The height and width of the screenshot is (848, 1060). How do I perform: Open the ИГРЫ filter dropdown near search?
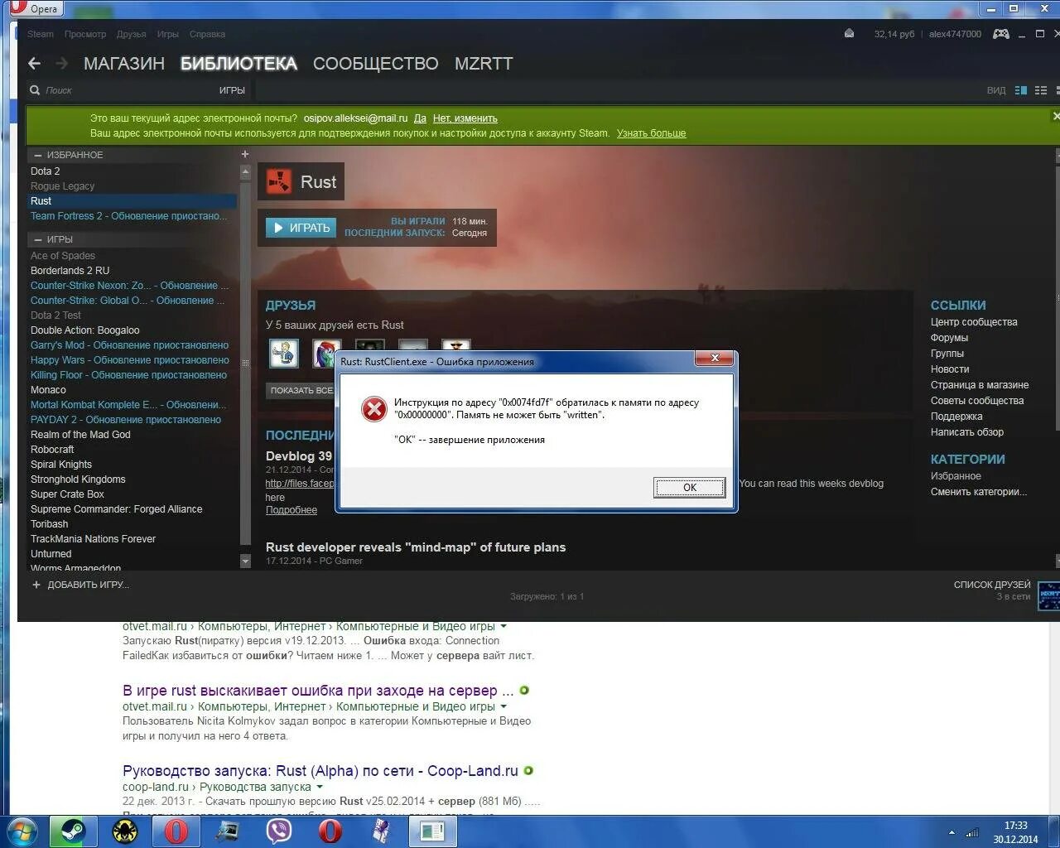click(232, 90)
